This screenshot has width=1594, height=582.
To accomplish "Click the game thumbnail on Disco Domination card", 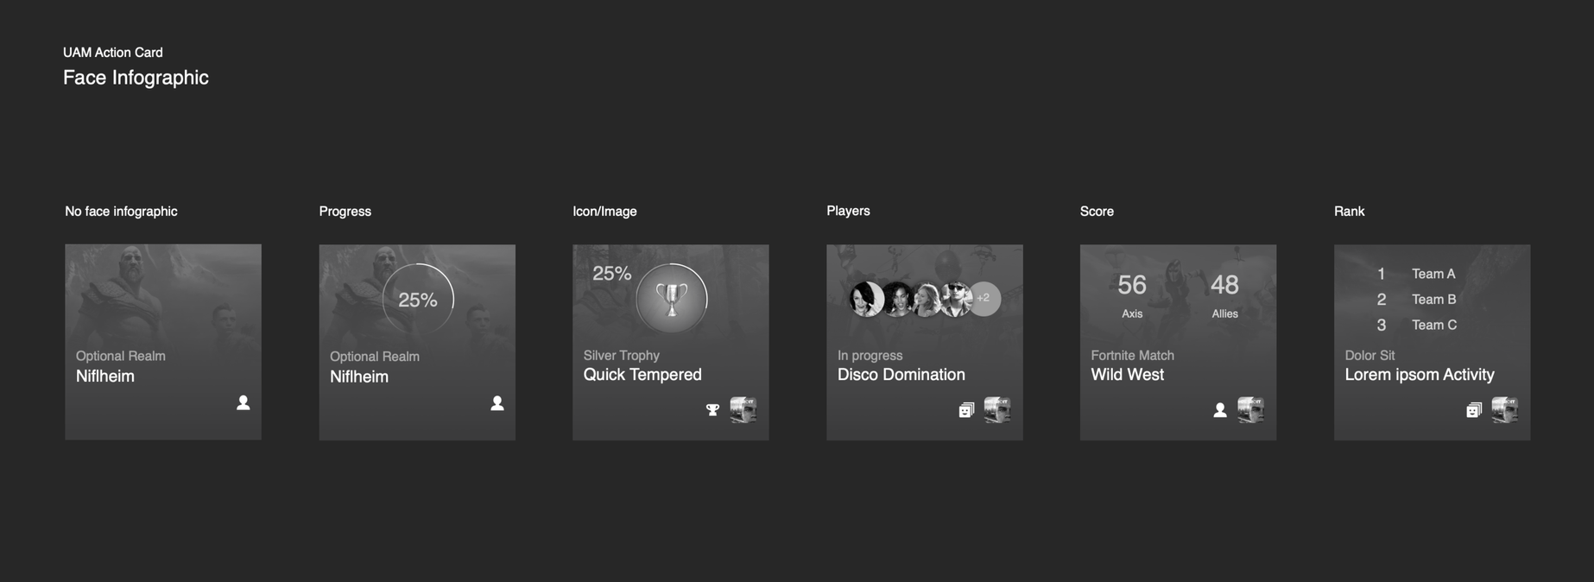I will tap(997, 409).
